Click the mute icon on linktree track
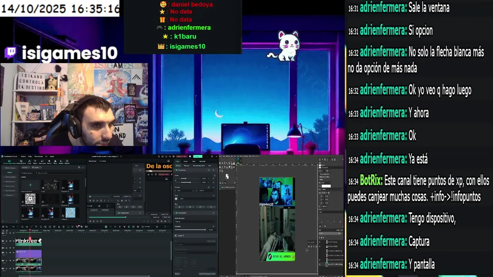Screen dimensions: 493x277 [10, 241]
